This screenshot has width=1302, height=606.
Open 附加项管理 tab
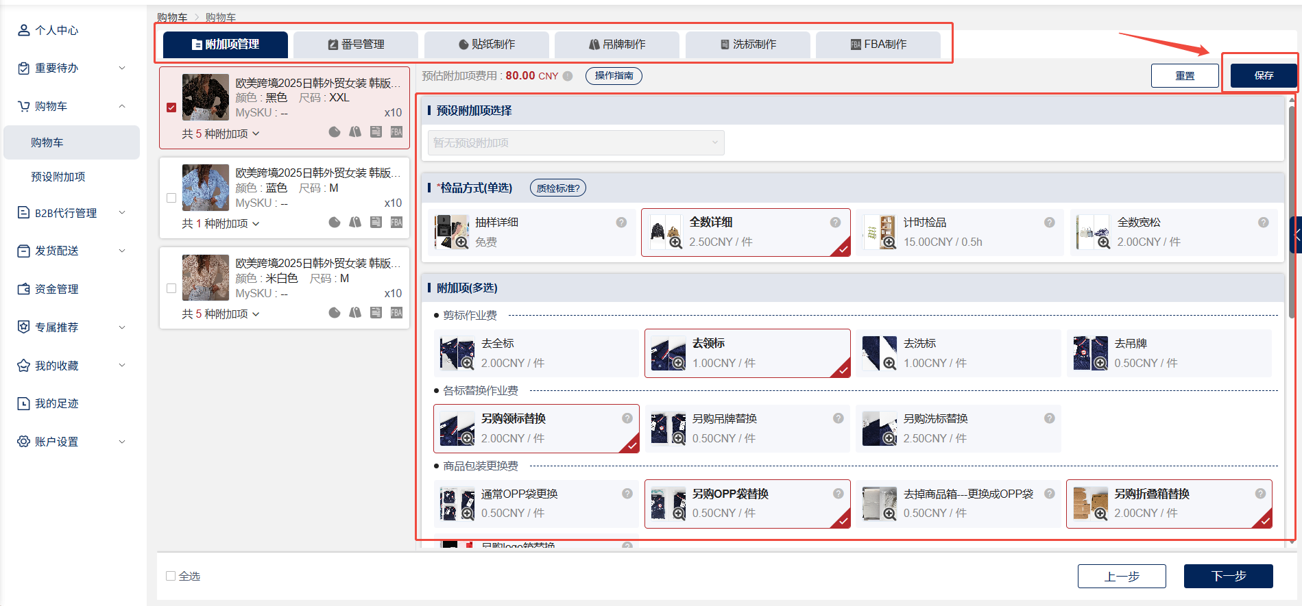click(226, 45)
